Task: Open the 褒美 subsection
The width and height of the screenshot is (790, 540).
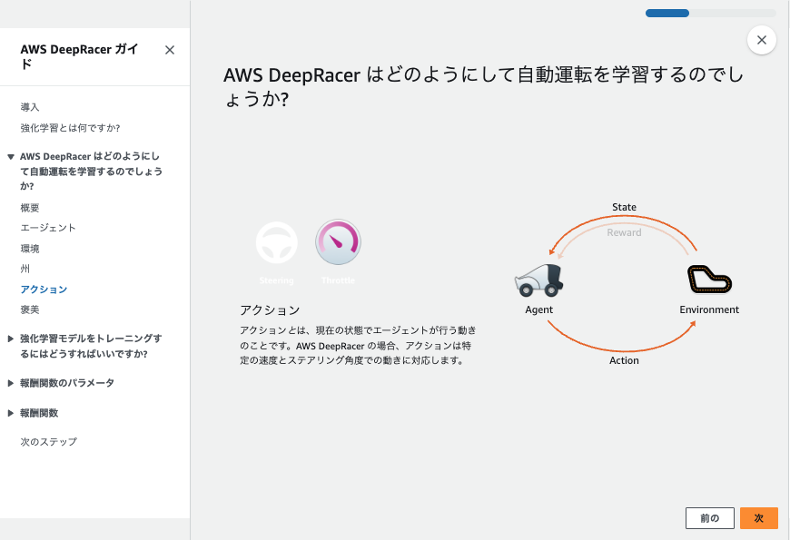Action: point(28,309)
